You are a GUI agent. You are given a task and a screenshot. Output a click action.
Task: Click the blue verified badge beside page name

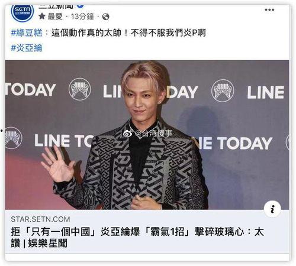pos(80,6)
